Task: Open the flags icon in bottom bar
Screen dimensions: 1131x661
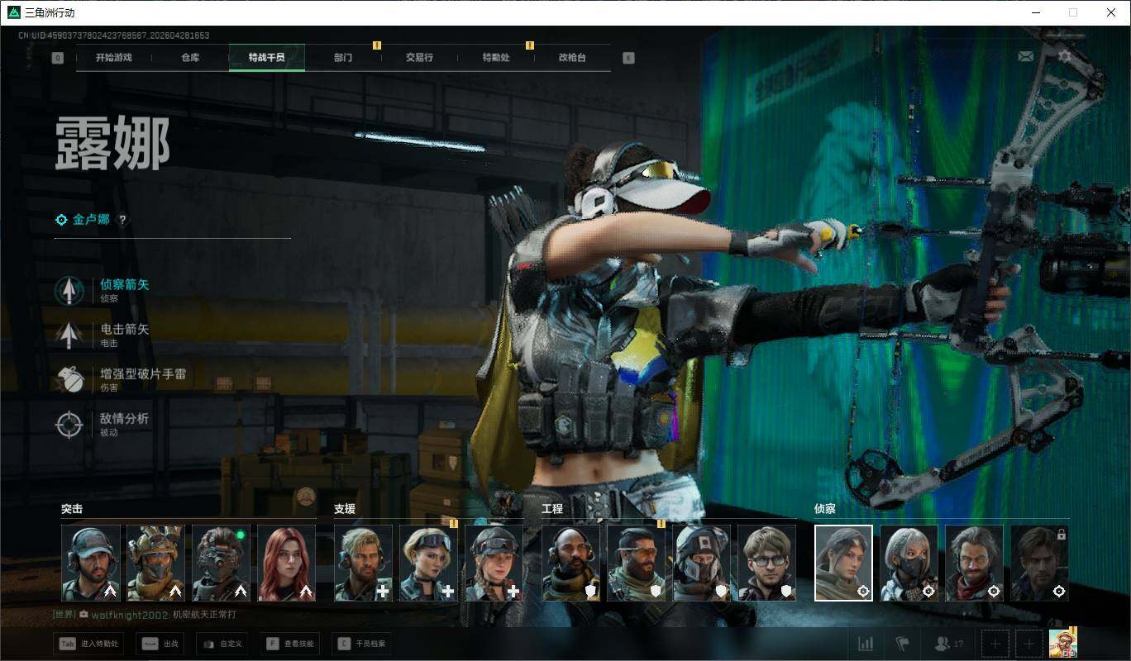Action: coord(902,644)
